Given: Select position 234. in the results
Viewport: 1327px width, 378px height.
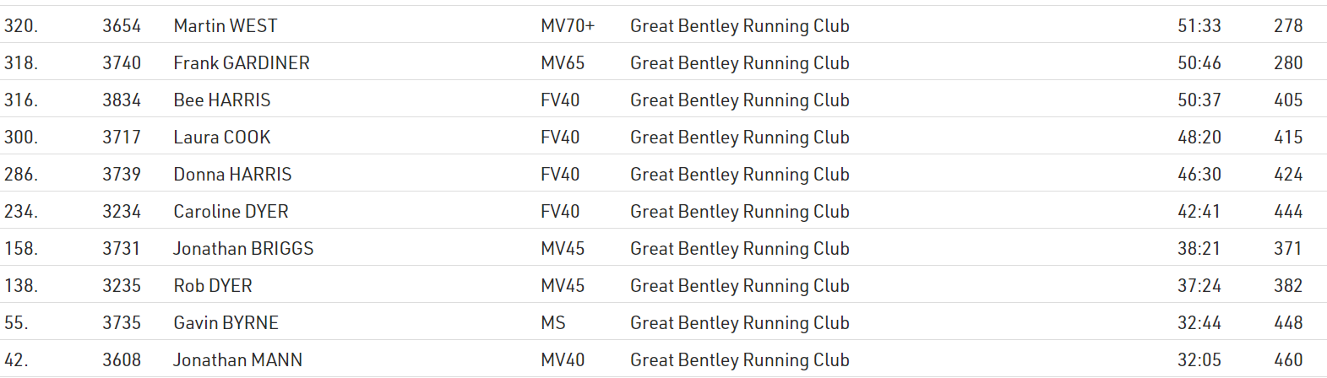Looking at the screenshot, I should click(21, 212).
